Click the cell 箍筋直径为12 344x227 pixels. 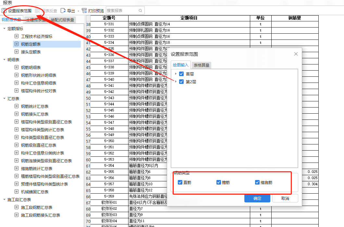(141, 190)
